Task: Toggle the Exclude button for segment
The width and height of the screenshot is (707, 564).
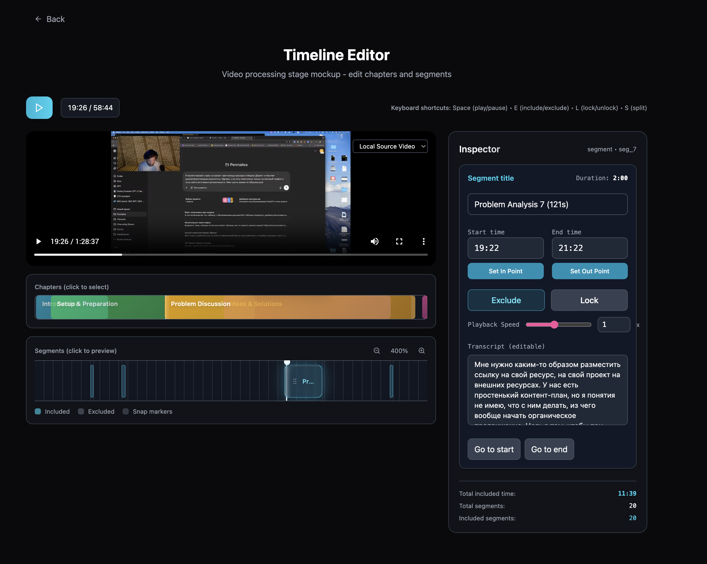Action: [506, 300]
